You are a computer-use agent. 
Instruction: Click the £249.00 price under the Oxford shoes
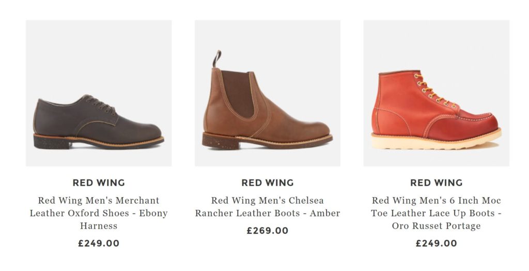pyautogui.click(x=99, y=243)
